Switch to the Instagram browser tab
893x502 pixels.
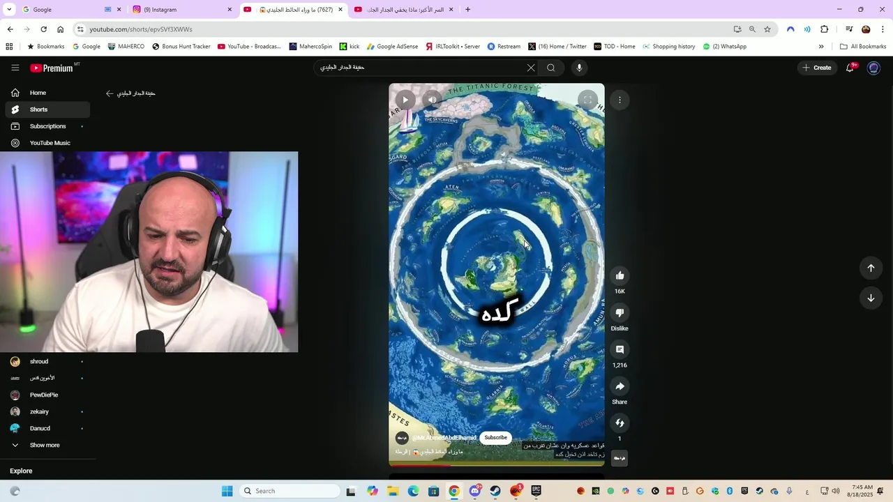181,10
